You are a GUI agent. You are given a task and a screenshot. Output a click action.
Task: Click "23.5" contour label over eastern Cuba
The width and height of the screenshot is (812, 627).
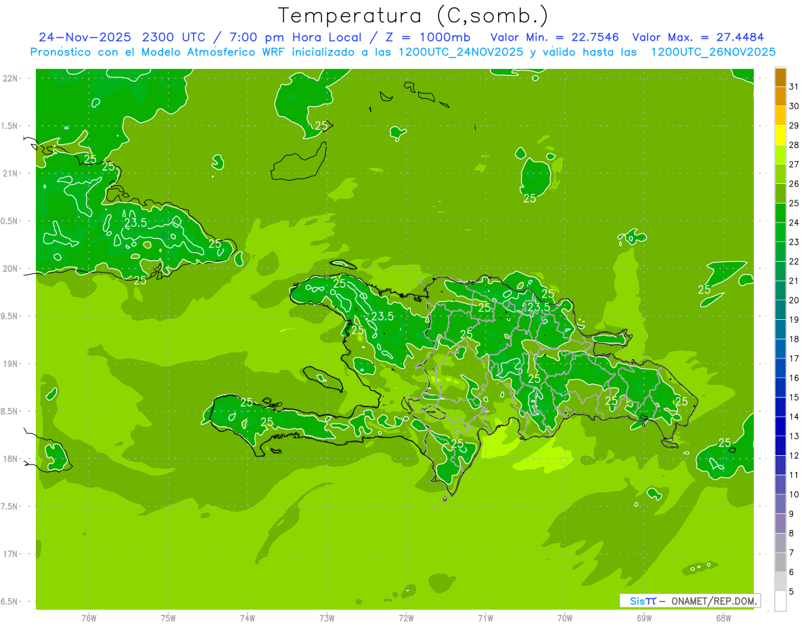pyautogui.click(x=136, y=221)
